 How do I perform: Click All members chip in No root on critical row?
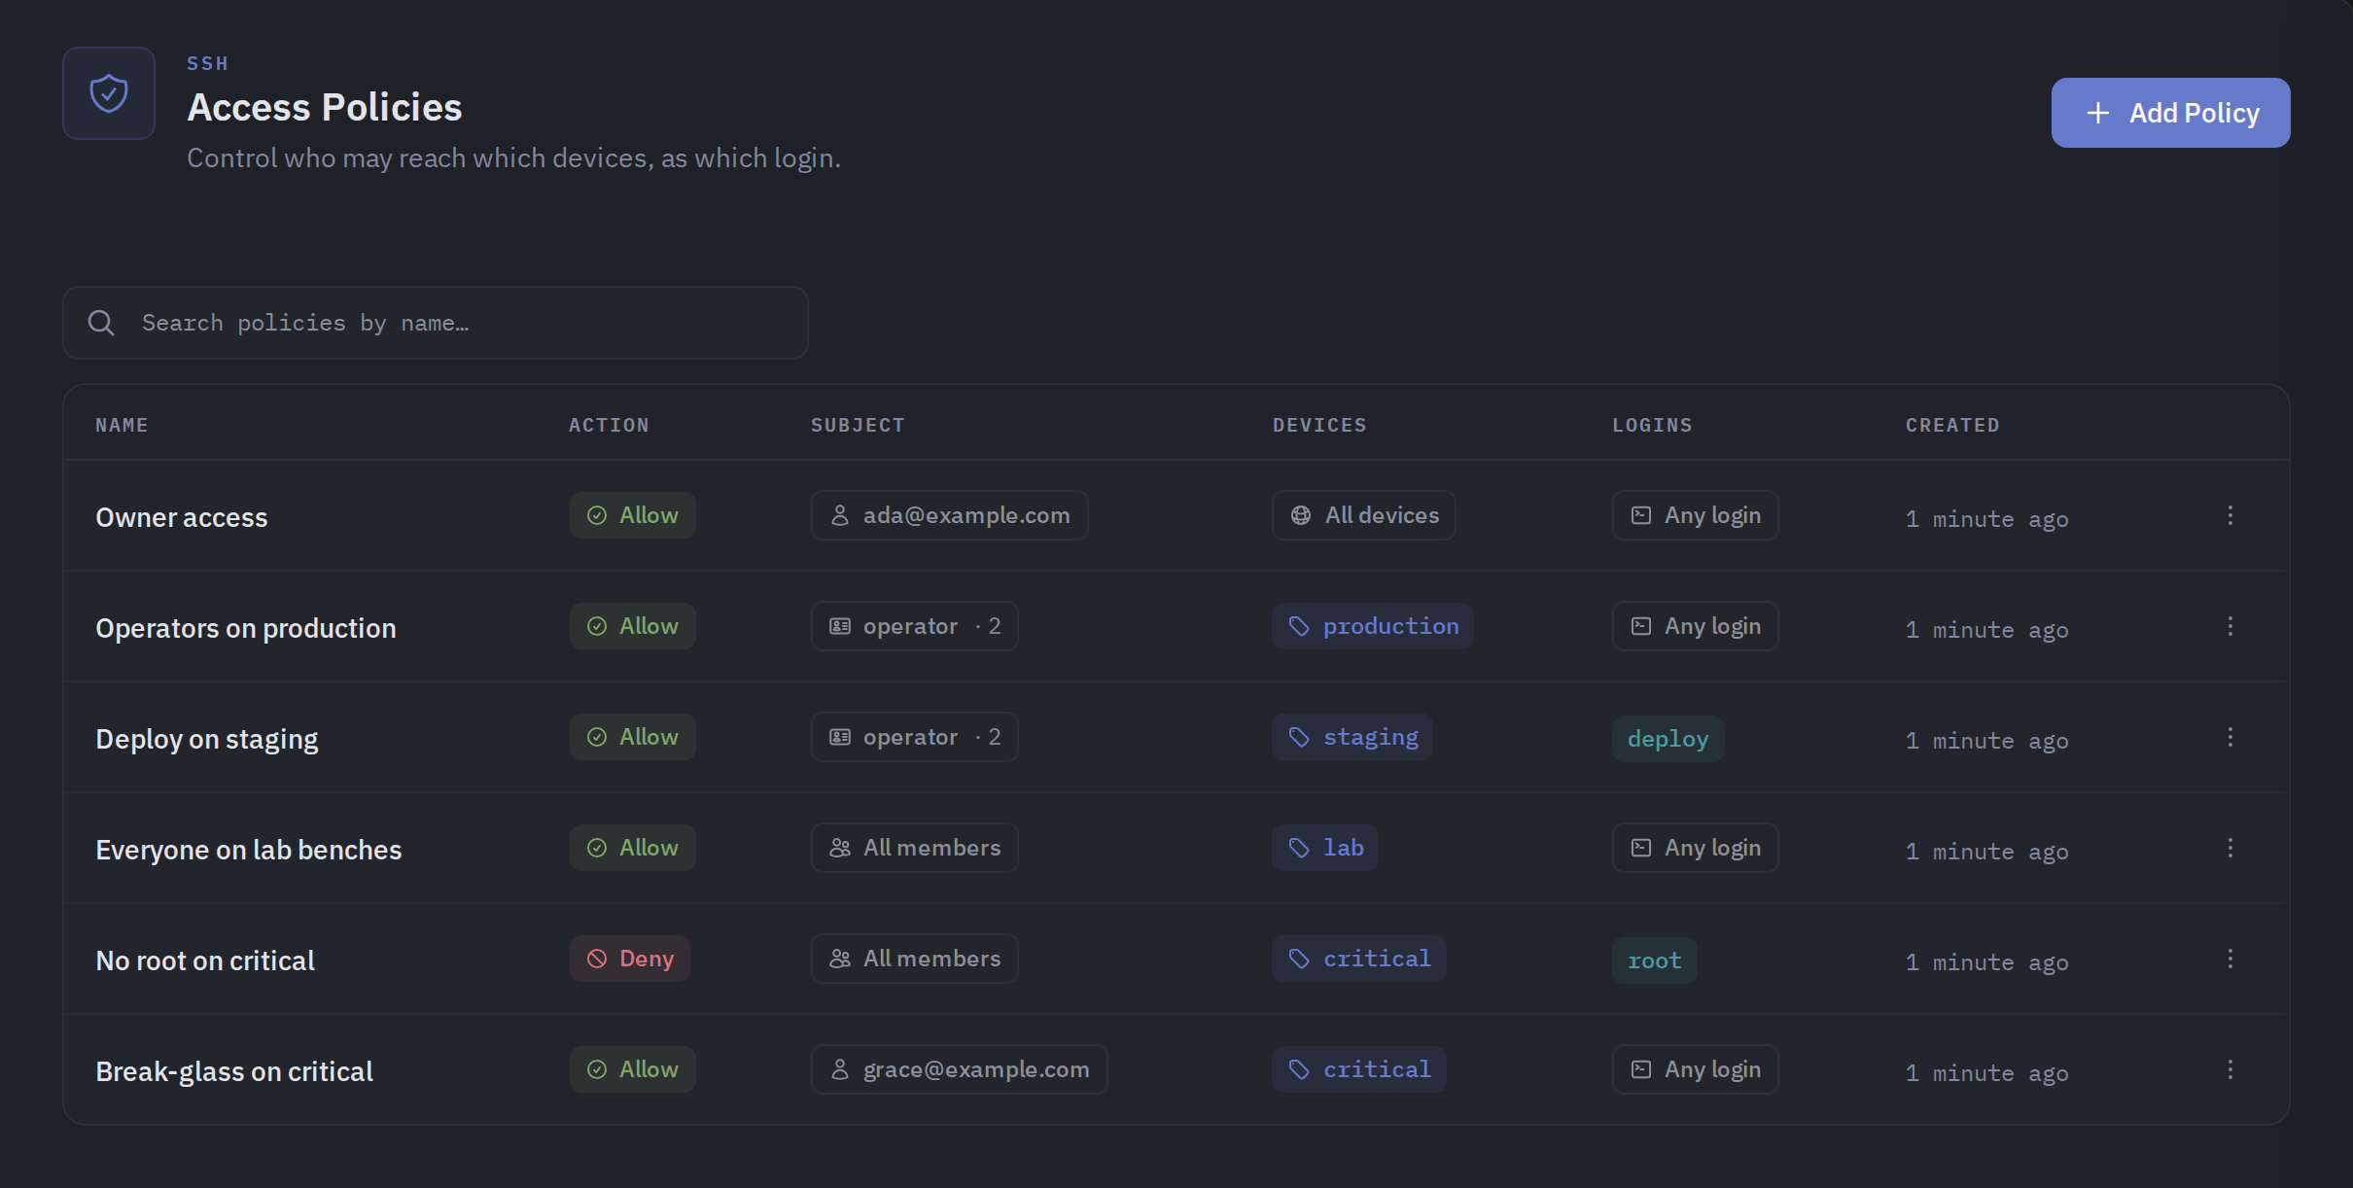[915, 959]
